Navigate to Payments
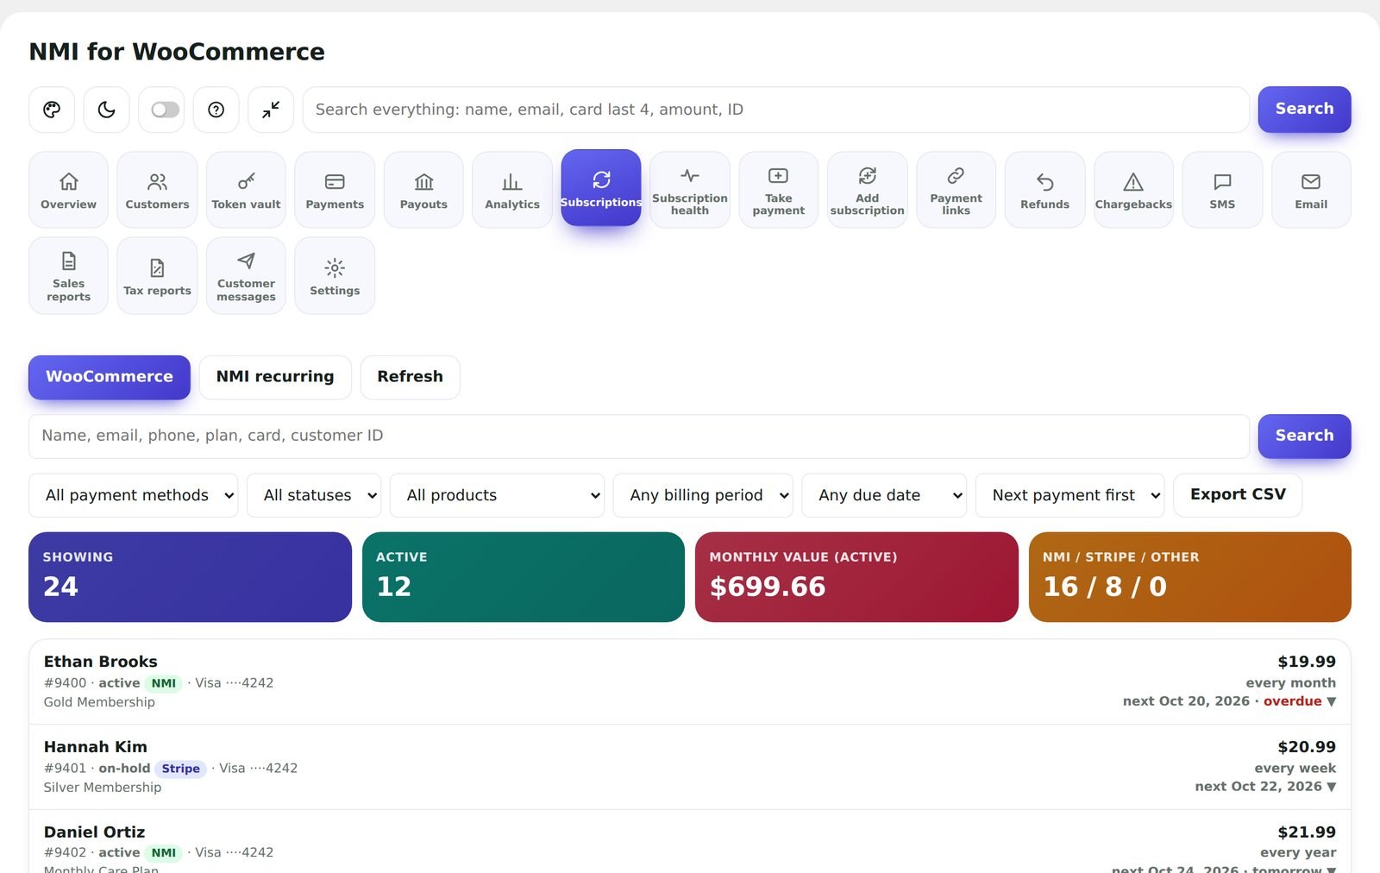Screen dimensions: 1380x873 click(335, 190)
